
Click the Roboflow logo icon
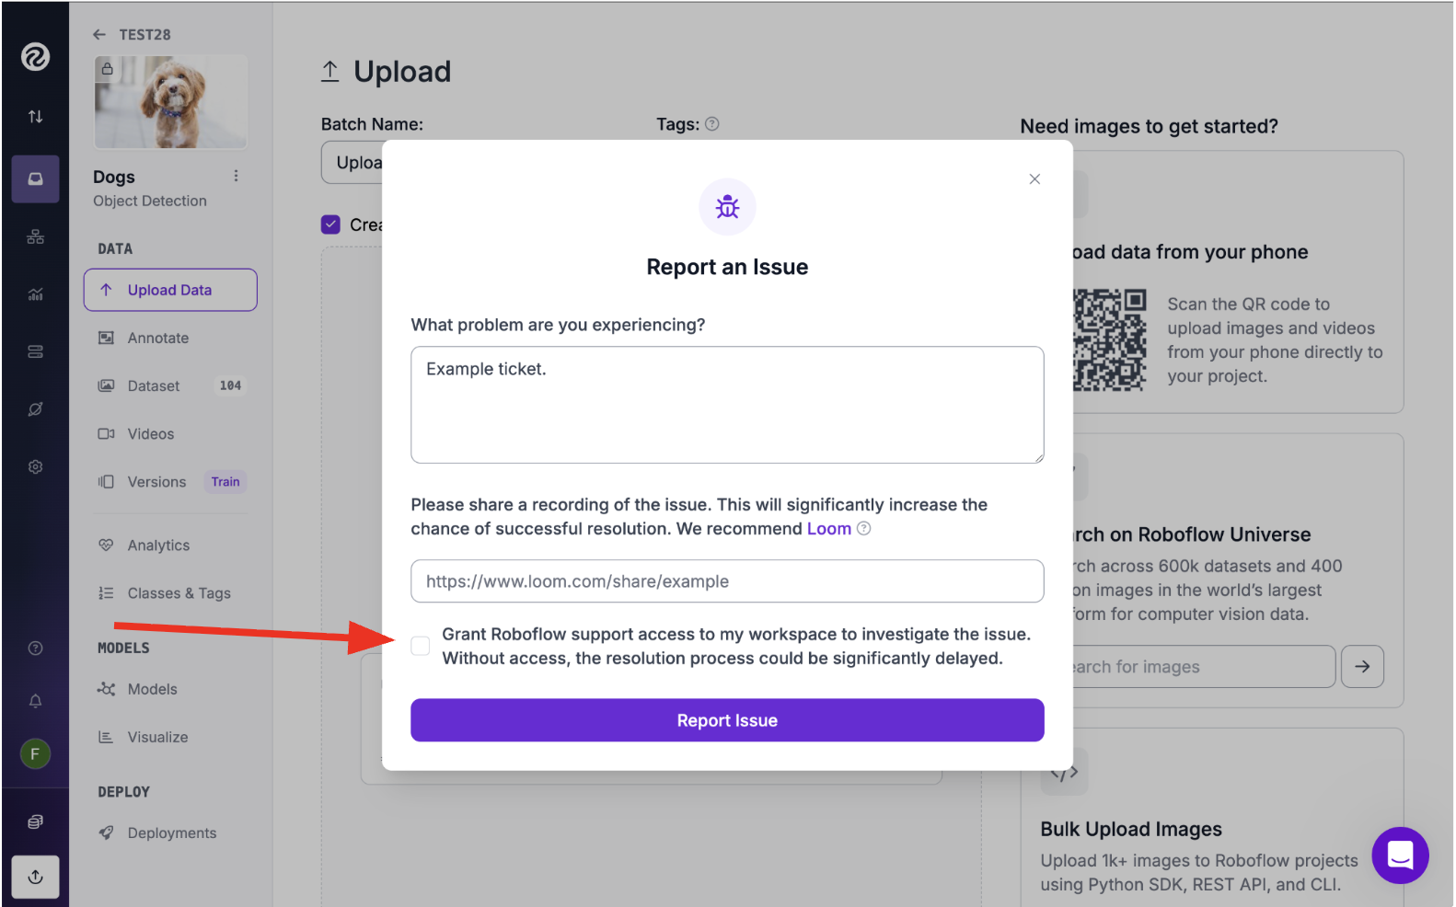pos(35,57)
